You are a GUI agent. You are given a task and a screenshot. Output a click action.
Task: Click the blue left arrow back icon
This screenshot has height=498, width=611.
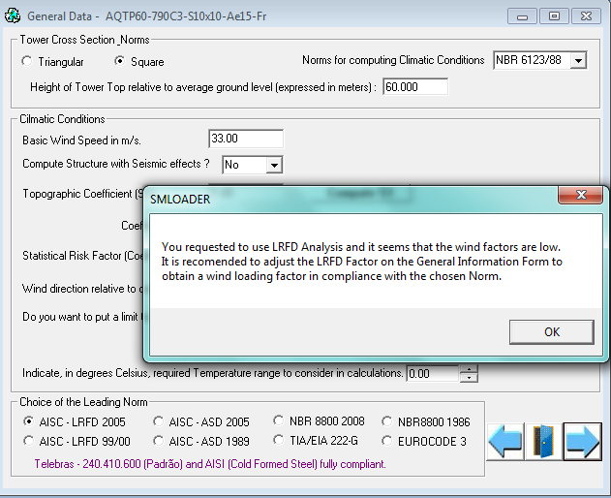[505, 441]
